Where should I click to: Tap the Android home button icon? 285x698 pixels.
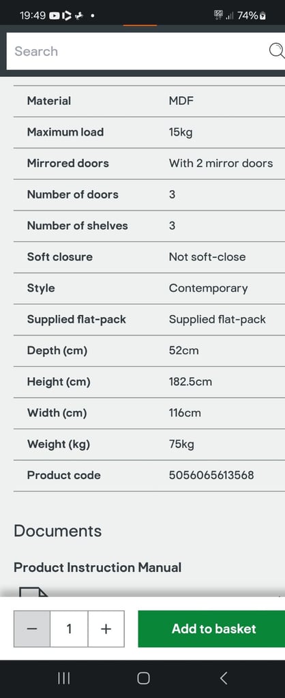[x=143, y=678]
